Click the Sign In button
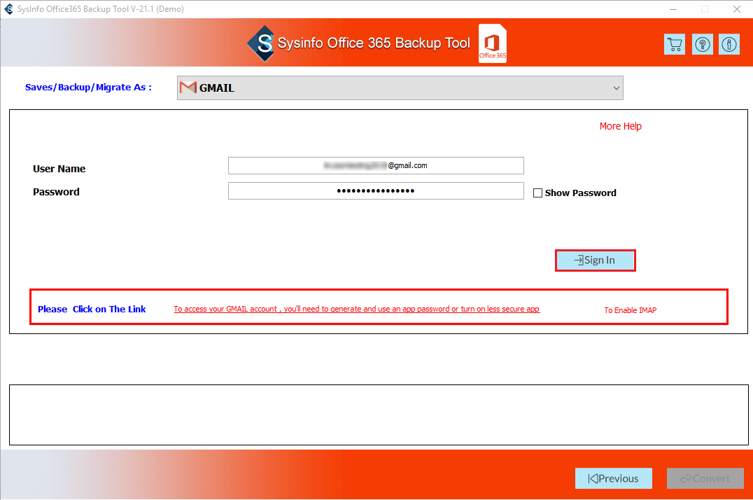This screenshot has width=753, height=500. click(595, 260)
